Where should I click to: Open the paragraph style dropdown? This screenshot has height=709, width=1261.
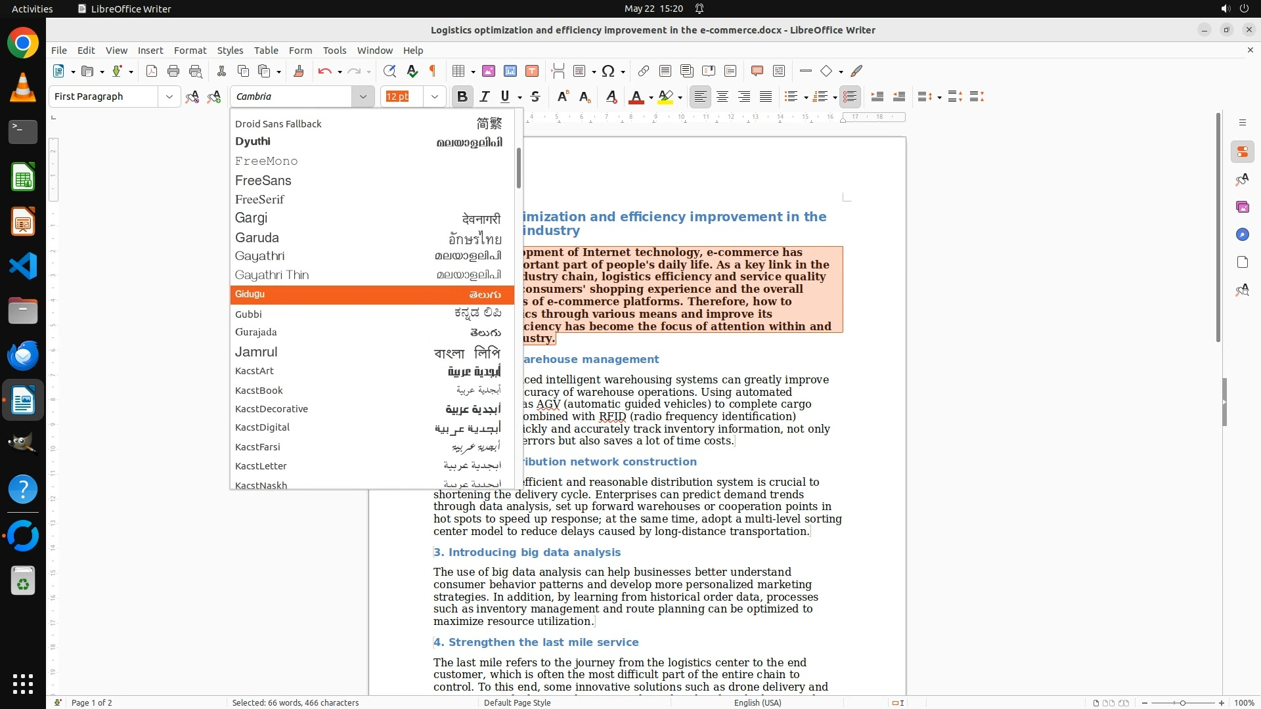click(x=169, y=97)
